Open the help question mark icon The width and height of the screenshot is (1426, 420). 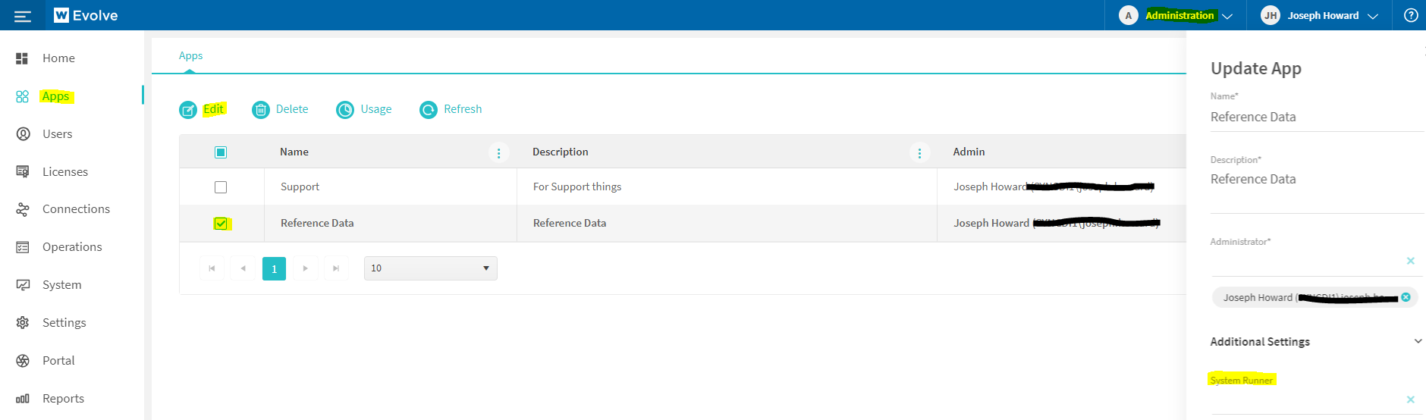(x=1411, y=15)
